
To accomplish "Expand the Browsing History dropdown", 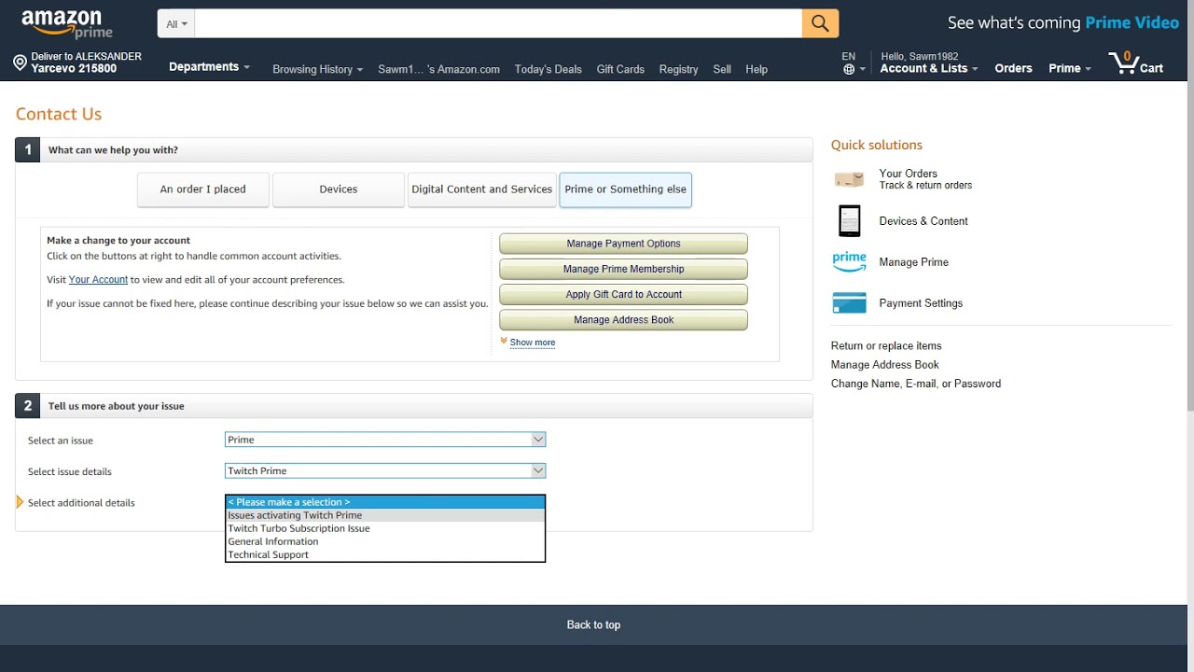I will point(317,69).
